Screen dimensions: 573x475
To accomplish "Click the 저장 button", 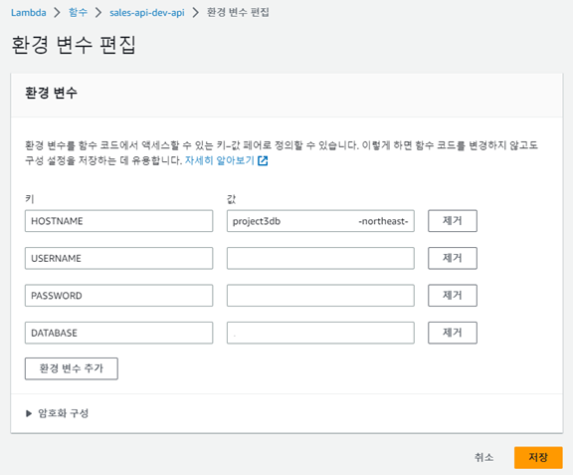I will pos(538,457).
